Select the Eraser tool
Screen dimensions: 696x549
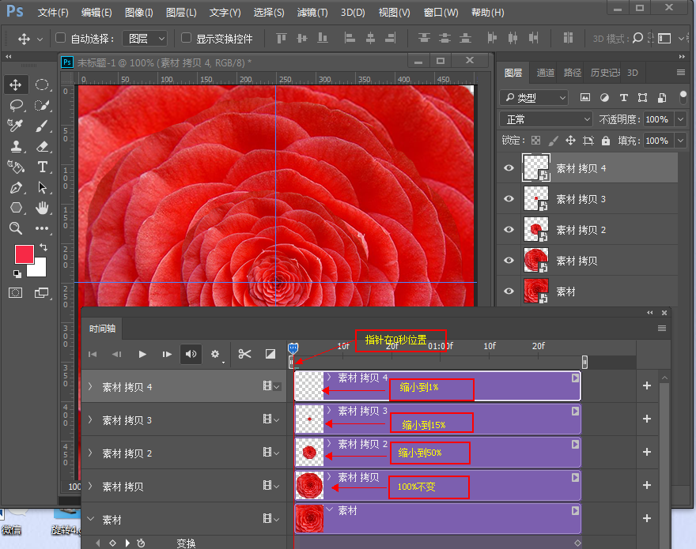43,146
